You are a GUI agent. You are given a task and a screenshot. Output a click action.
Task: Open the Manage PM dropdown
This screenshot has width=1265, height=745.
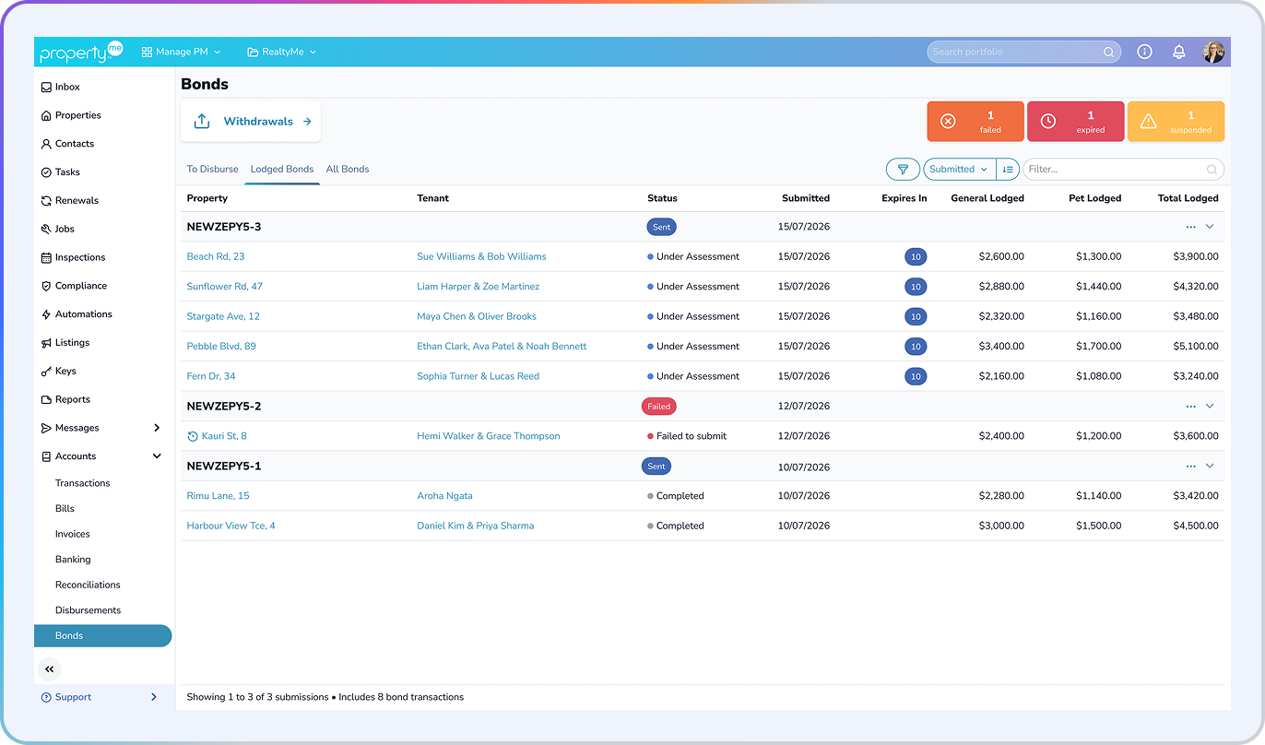tap(181, 53)
